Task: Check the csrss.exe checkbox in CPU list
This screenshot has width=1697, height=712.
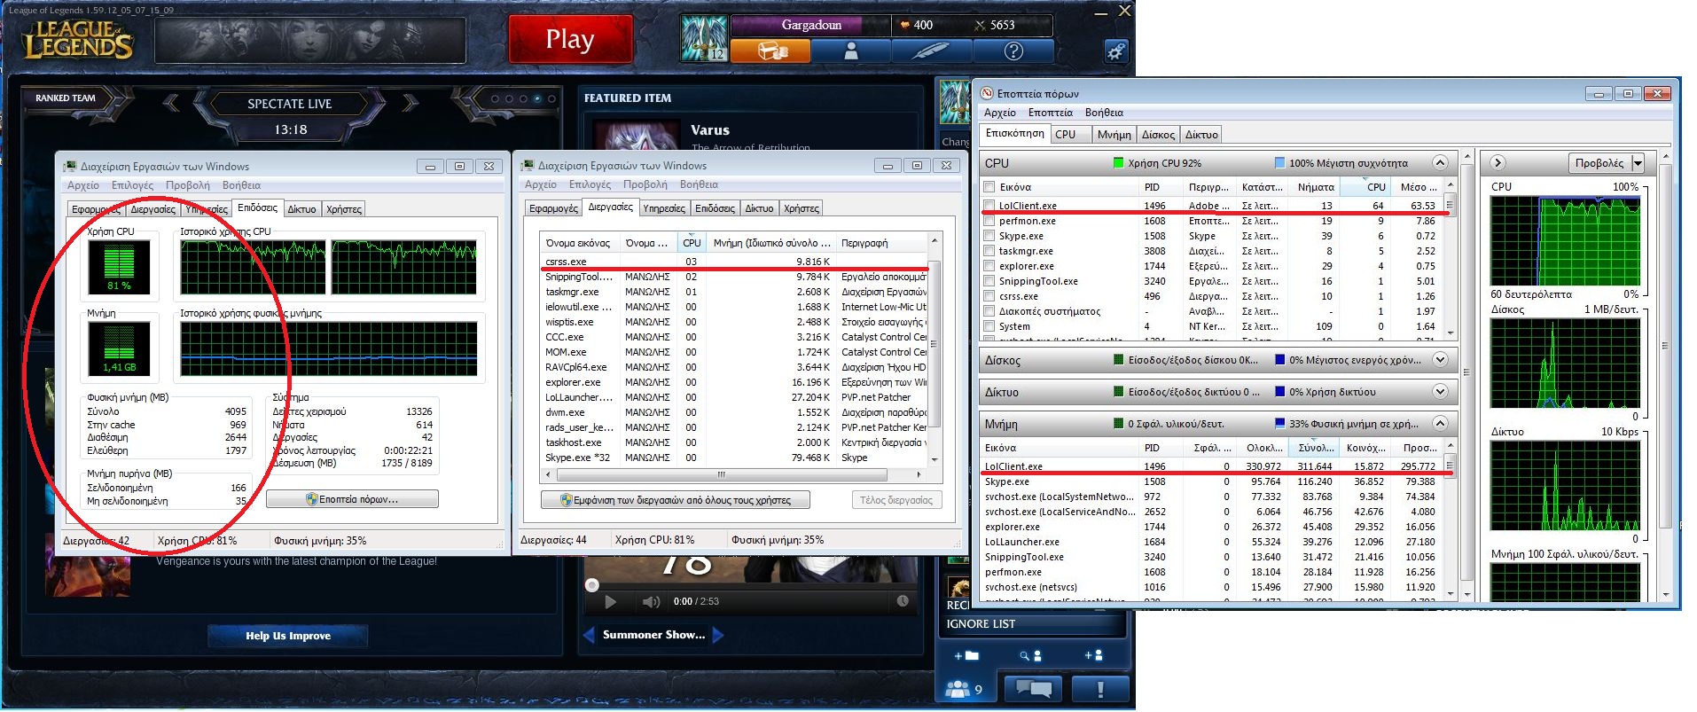Action: (x=989, y=296)
